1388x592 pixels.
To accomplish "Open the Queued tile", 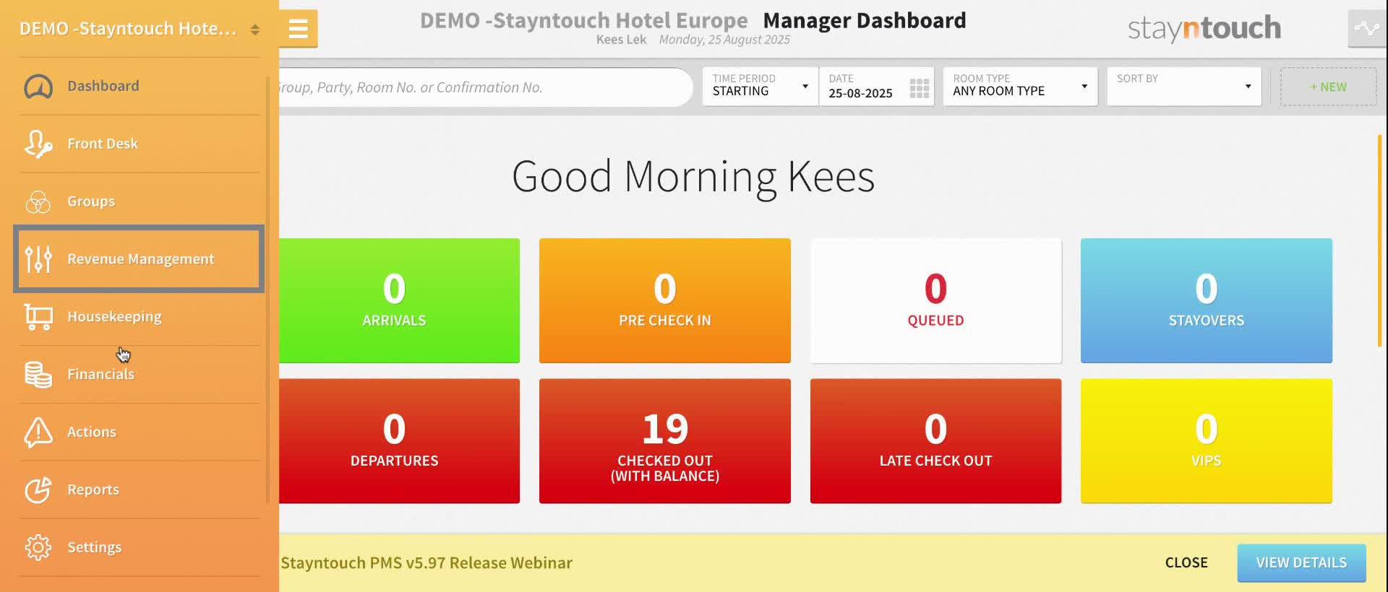I will pyautogui.click(x=935, y=300).
